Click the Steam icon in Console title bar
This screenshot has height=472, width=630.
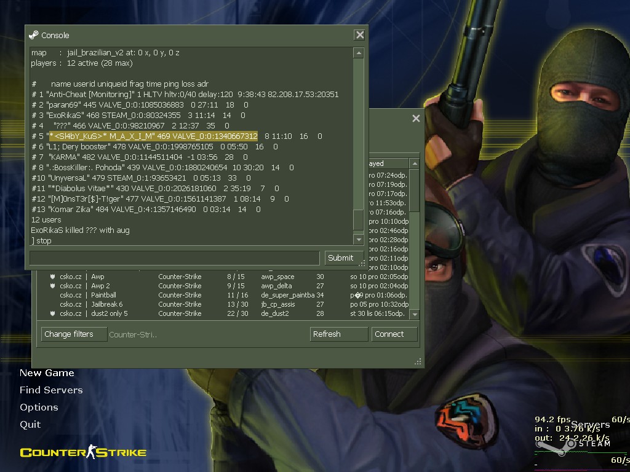pos(34,35)
